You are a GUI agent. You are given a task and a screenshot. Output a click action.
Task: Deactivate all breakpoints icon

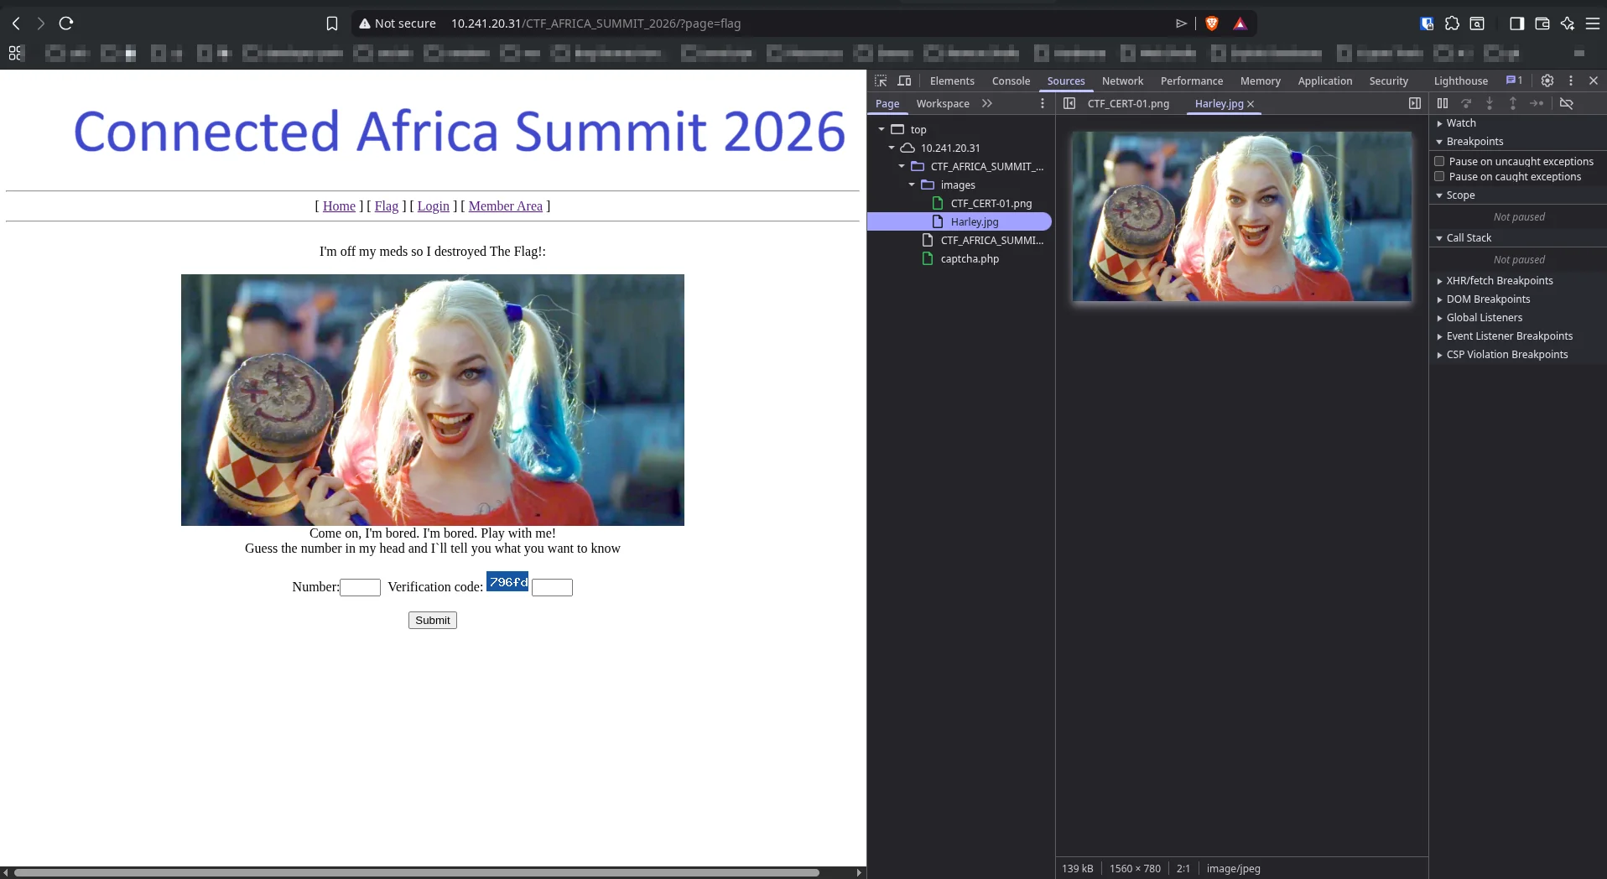(1566, 103)
